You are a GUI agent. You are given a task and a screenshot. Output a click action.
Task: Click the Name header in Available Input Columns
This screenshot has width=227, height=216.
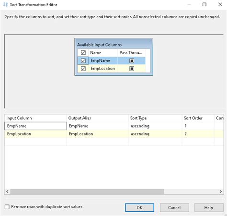point(103,53)
